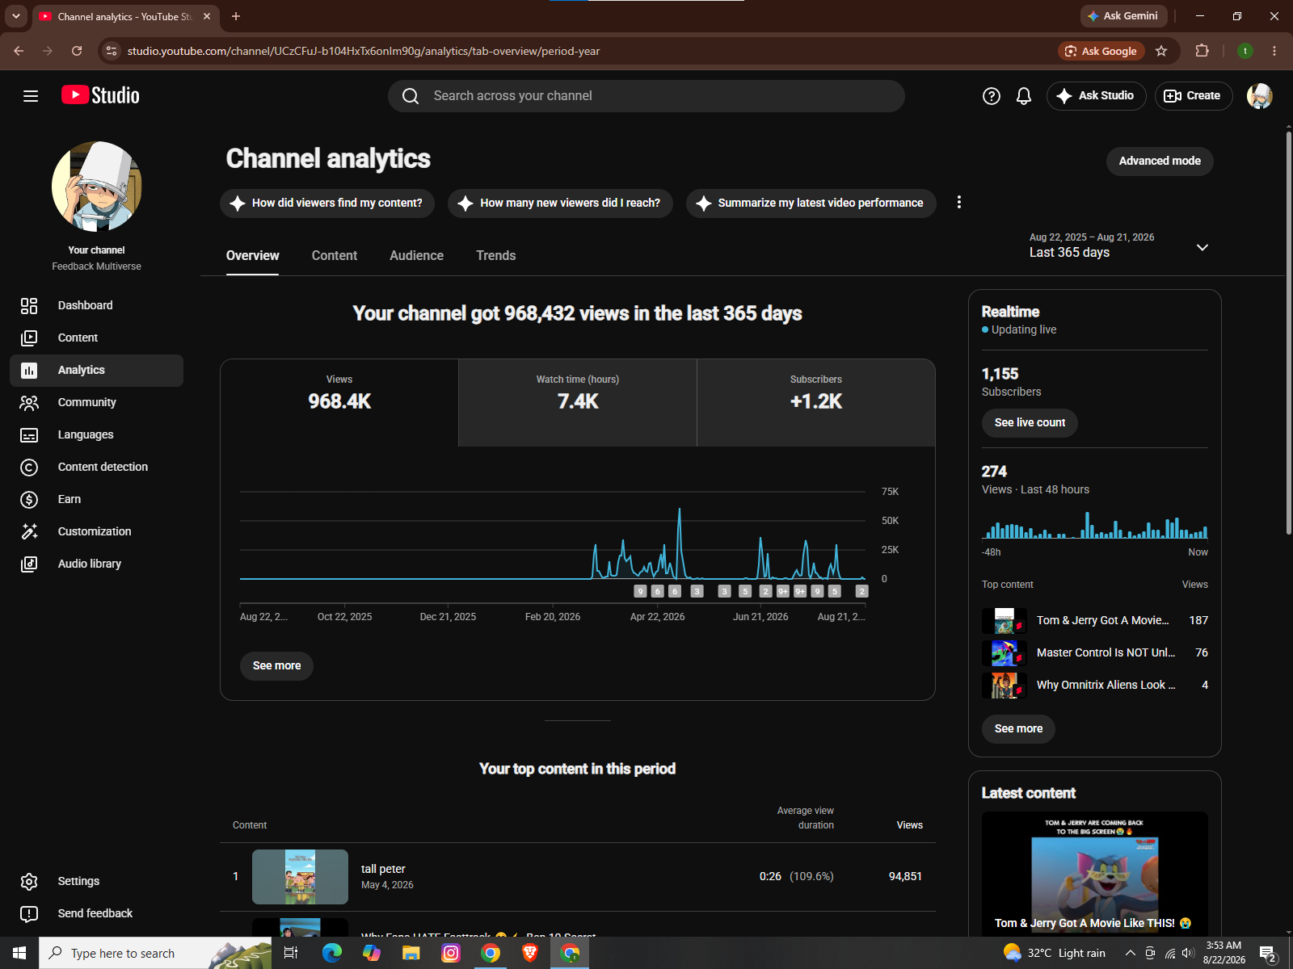Viewport: 1293px width, 969px height.
Task: Click the Windows taskbar search box
Action: click(155, 953)
